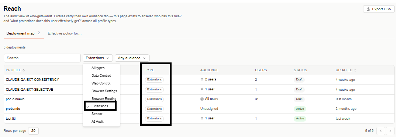The height and width of the screenshot is (137, 397).
Task: Click Extensions badge in CLAUDE-QA-EXT-CONSISTENCY row
Action: [155, 80]
